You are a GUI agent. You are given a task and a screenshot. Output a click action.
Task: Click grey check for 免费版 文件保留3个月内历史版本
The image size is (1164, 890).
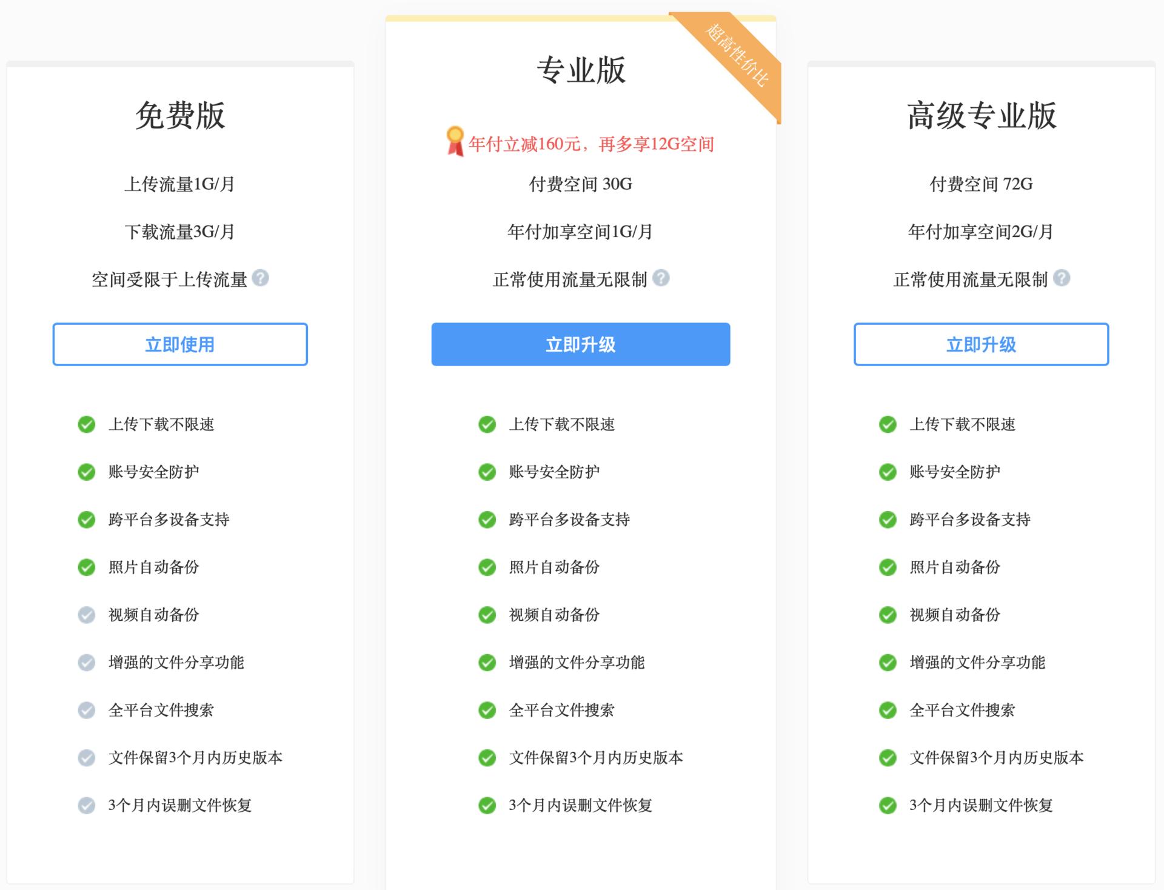pyautogui.click(x=87, y=757)
